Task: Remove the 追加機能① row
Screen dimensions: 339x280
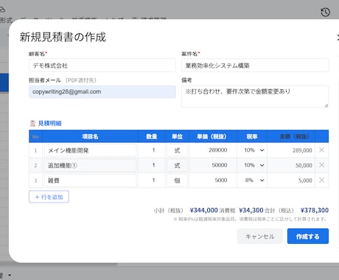Action: [321, 165]
